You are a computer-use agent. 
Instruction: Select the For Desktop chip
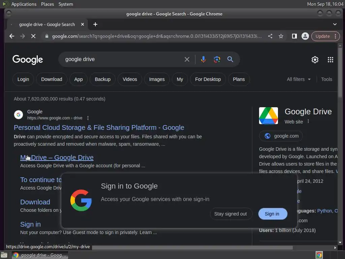(x=208, y=79)
